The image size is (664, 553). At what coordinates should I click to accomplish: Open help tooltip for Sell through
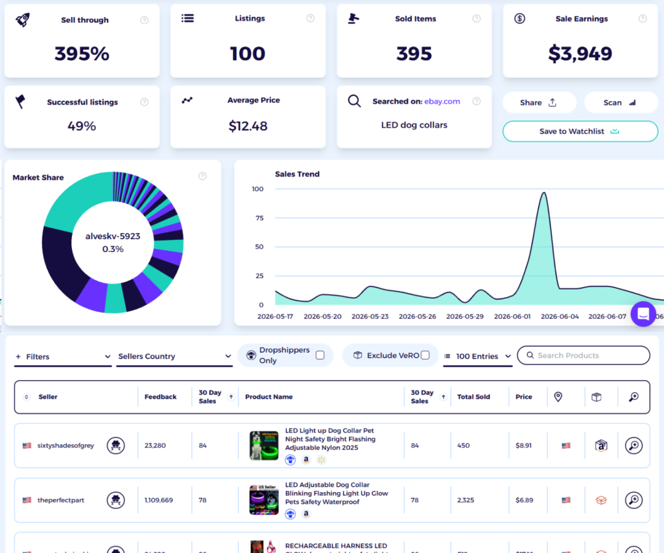[145, 20]
